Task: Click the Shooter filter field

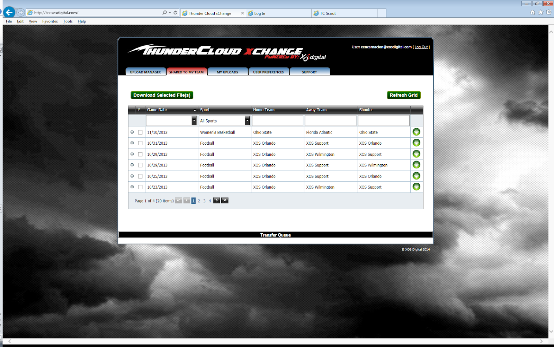Action: [x=384, y=120]
